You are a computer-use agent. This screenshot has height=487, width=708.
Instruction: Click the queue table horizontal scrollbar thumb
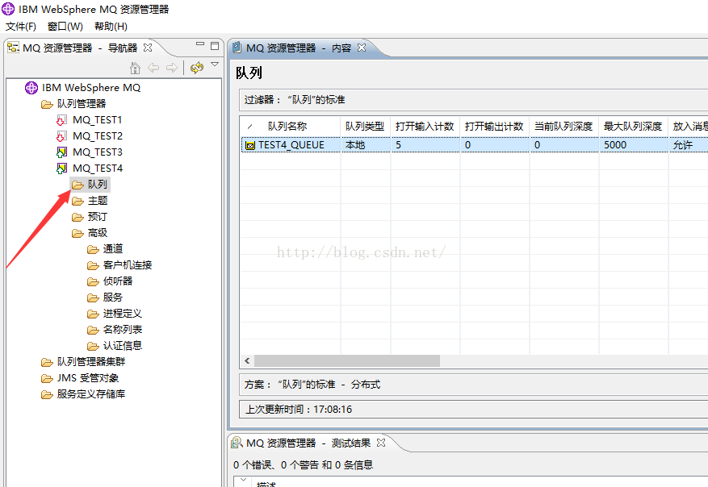coord(347,360)
